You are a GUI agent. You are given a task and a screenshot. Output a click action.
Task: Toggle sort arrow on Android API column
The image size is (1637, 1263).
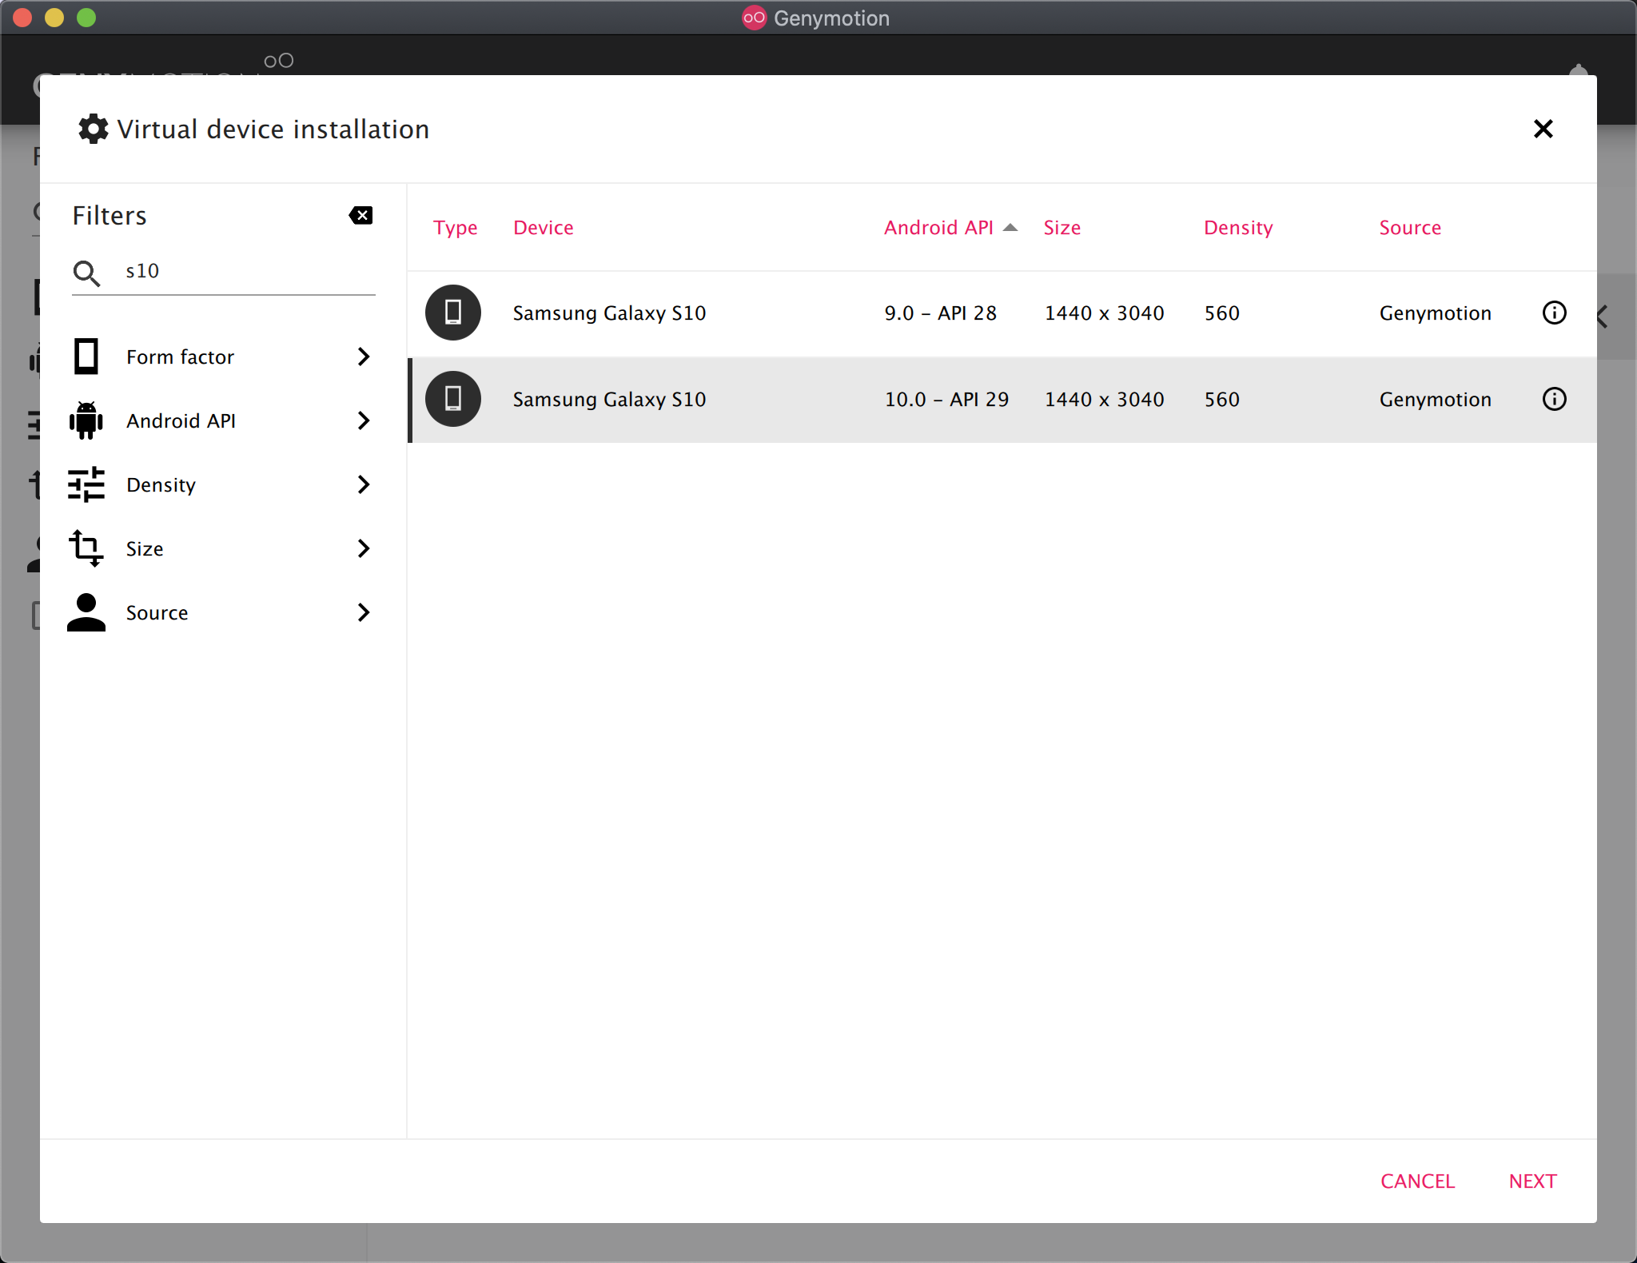[1010, 228]
